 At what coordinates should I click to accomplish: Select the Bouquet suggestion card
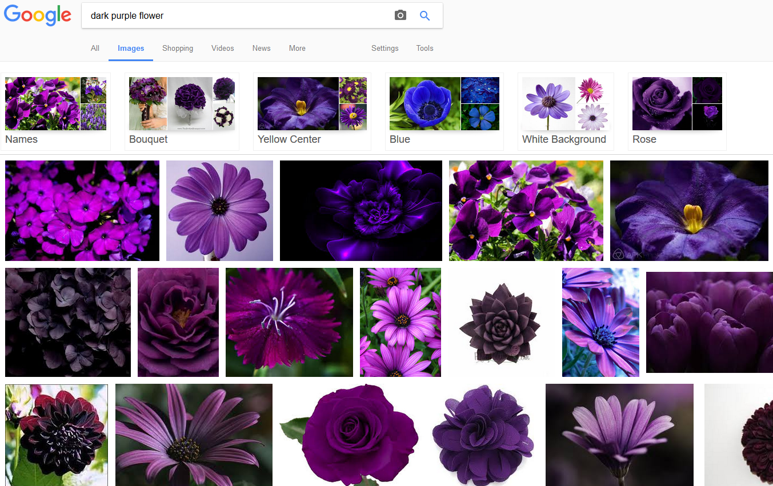click(x=182, y=111)
